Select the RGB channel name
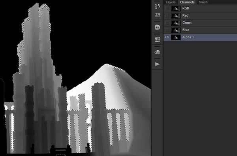 (x=186, y=8)
